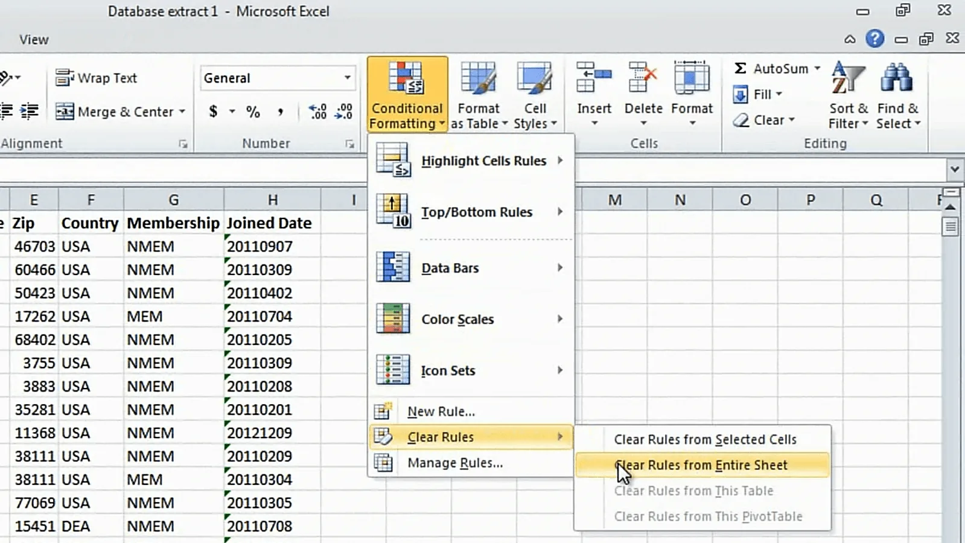Viewport: 965px width, 543px height.
Task: Open Number dialog box launcher
Action: (349, 144)
